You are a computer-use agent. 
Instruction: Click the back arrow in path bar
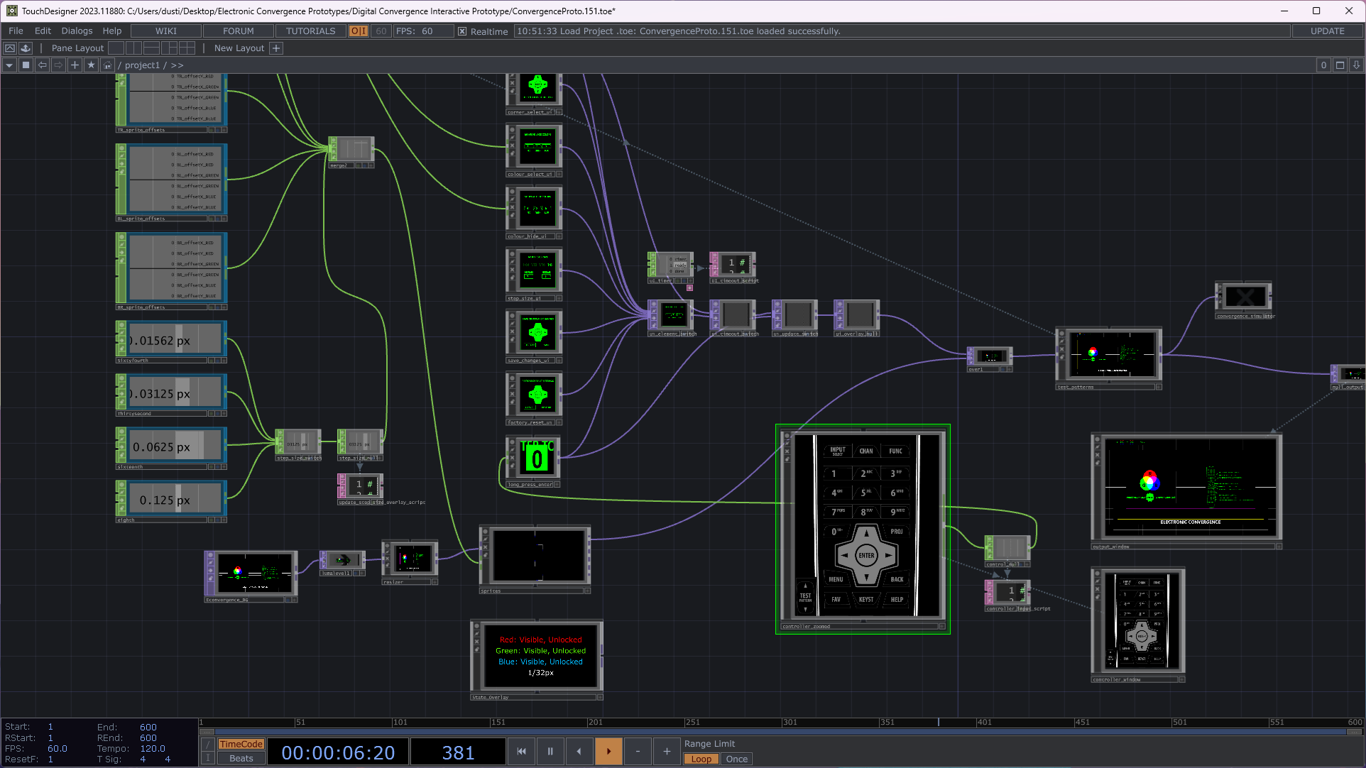(x=43, y=65)
